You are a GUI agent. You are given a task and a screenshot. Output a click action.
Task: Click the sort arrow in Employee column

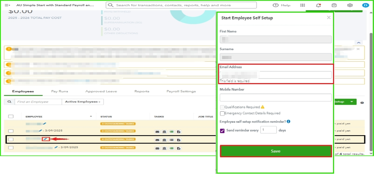(x=91, y=116)
